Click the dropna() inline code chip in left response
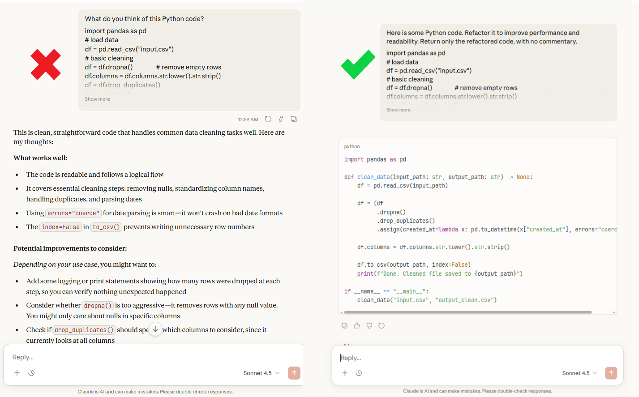 98,306
